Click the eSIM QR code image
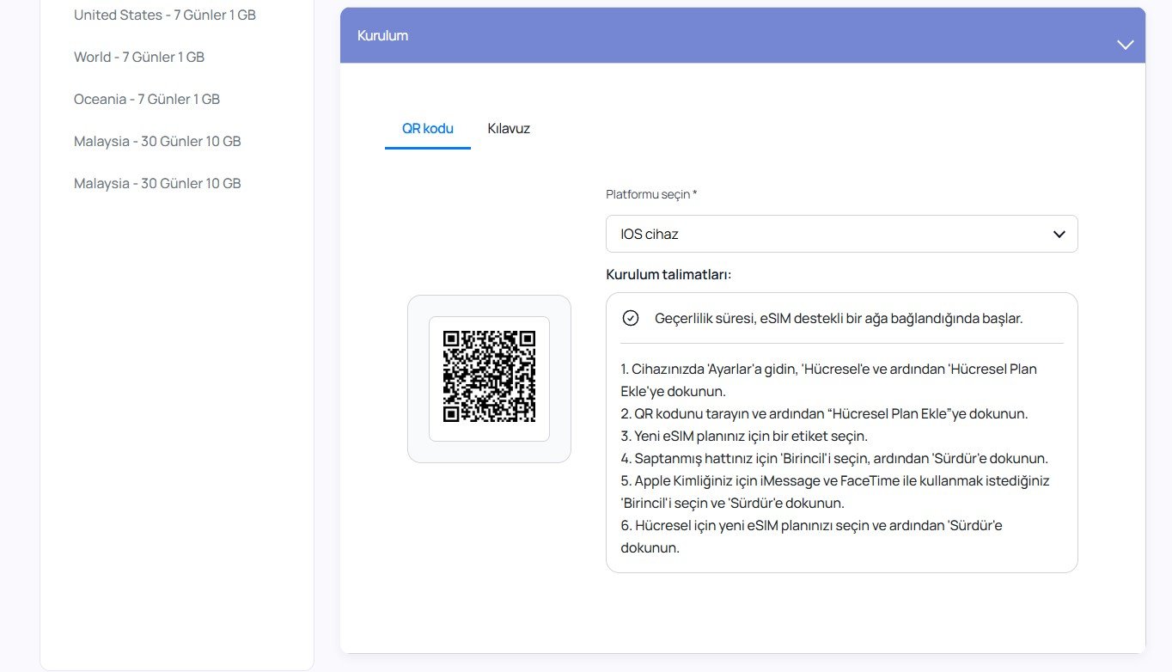Image resolution: width=1172 pixels, height=672 pixels. click(x=489, y=376)
